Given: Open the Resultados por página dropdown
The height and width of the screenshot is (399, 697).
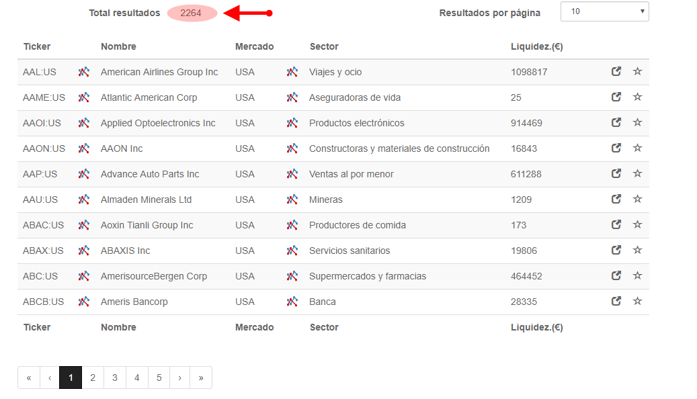Looking at the screenshot, I should click(x=604, y=11).
